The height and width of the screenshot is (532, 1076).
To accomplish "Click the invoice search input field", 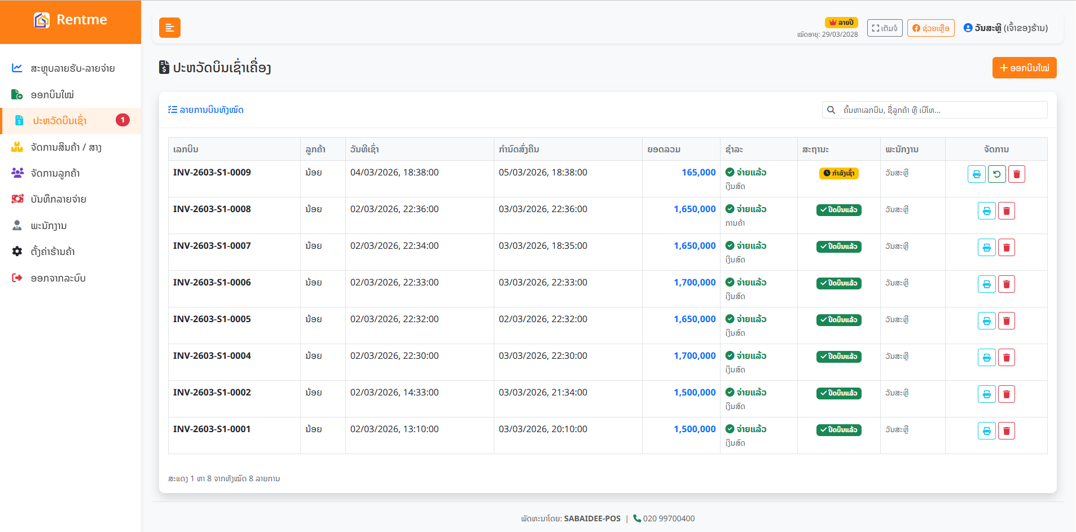I will pos(942,110).
